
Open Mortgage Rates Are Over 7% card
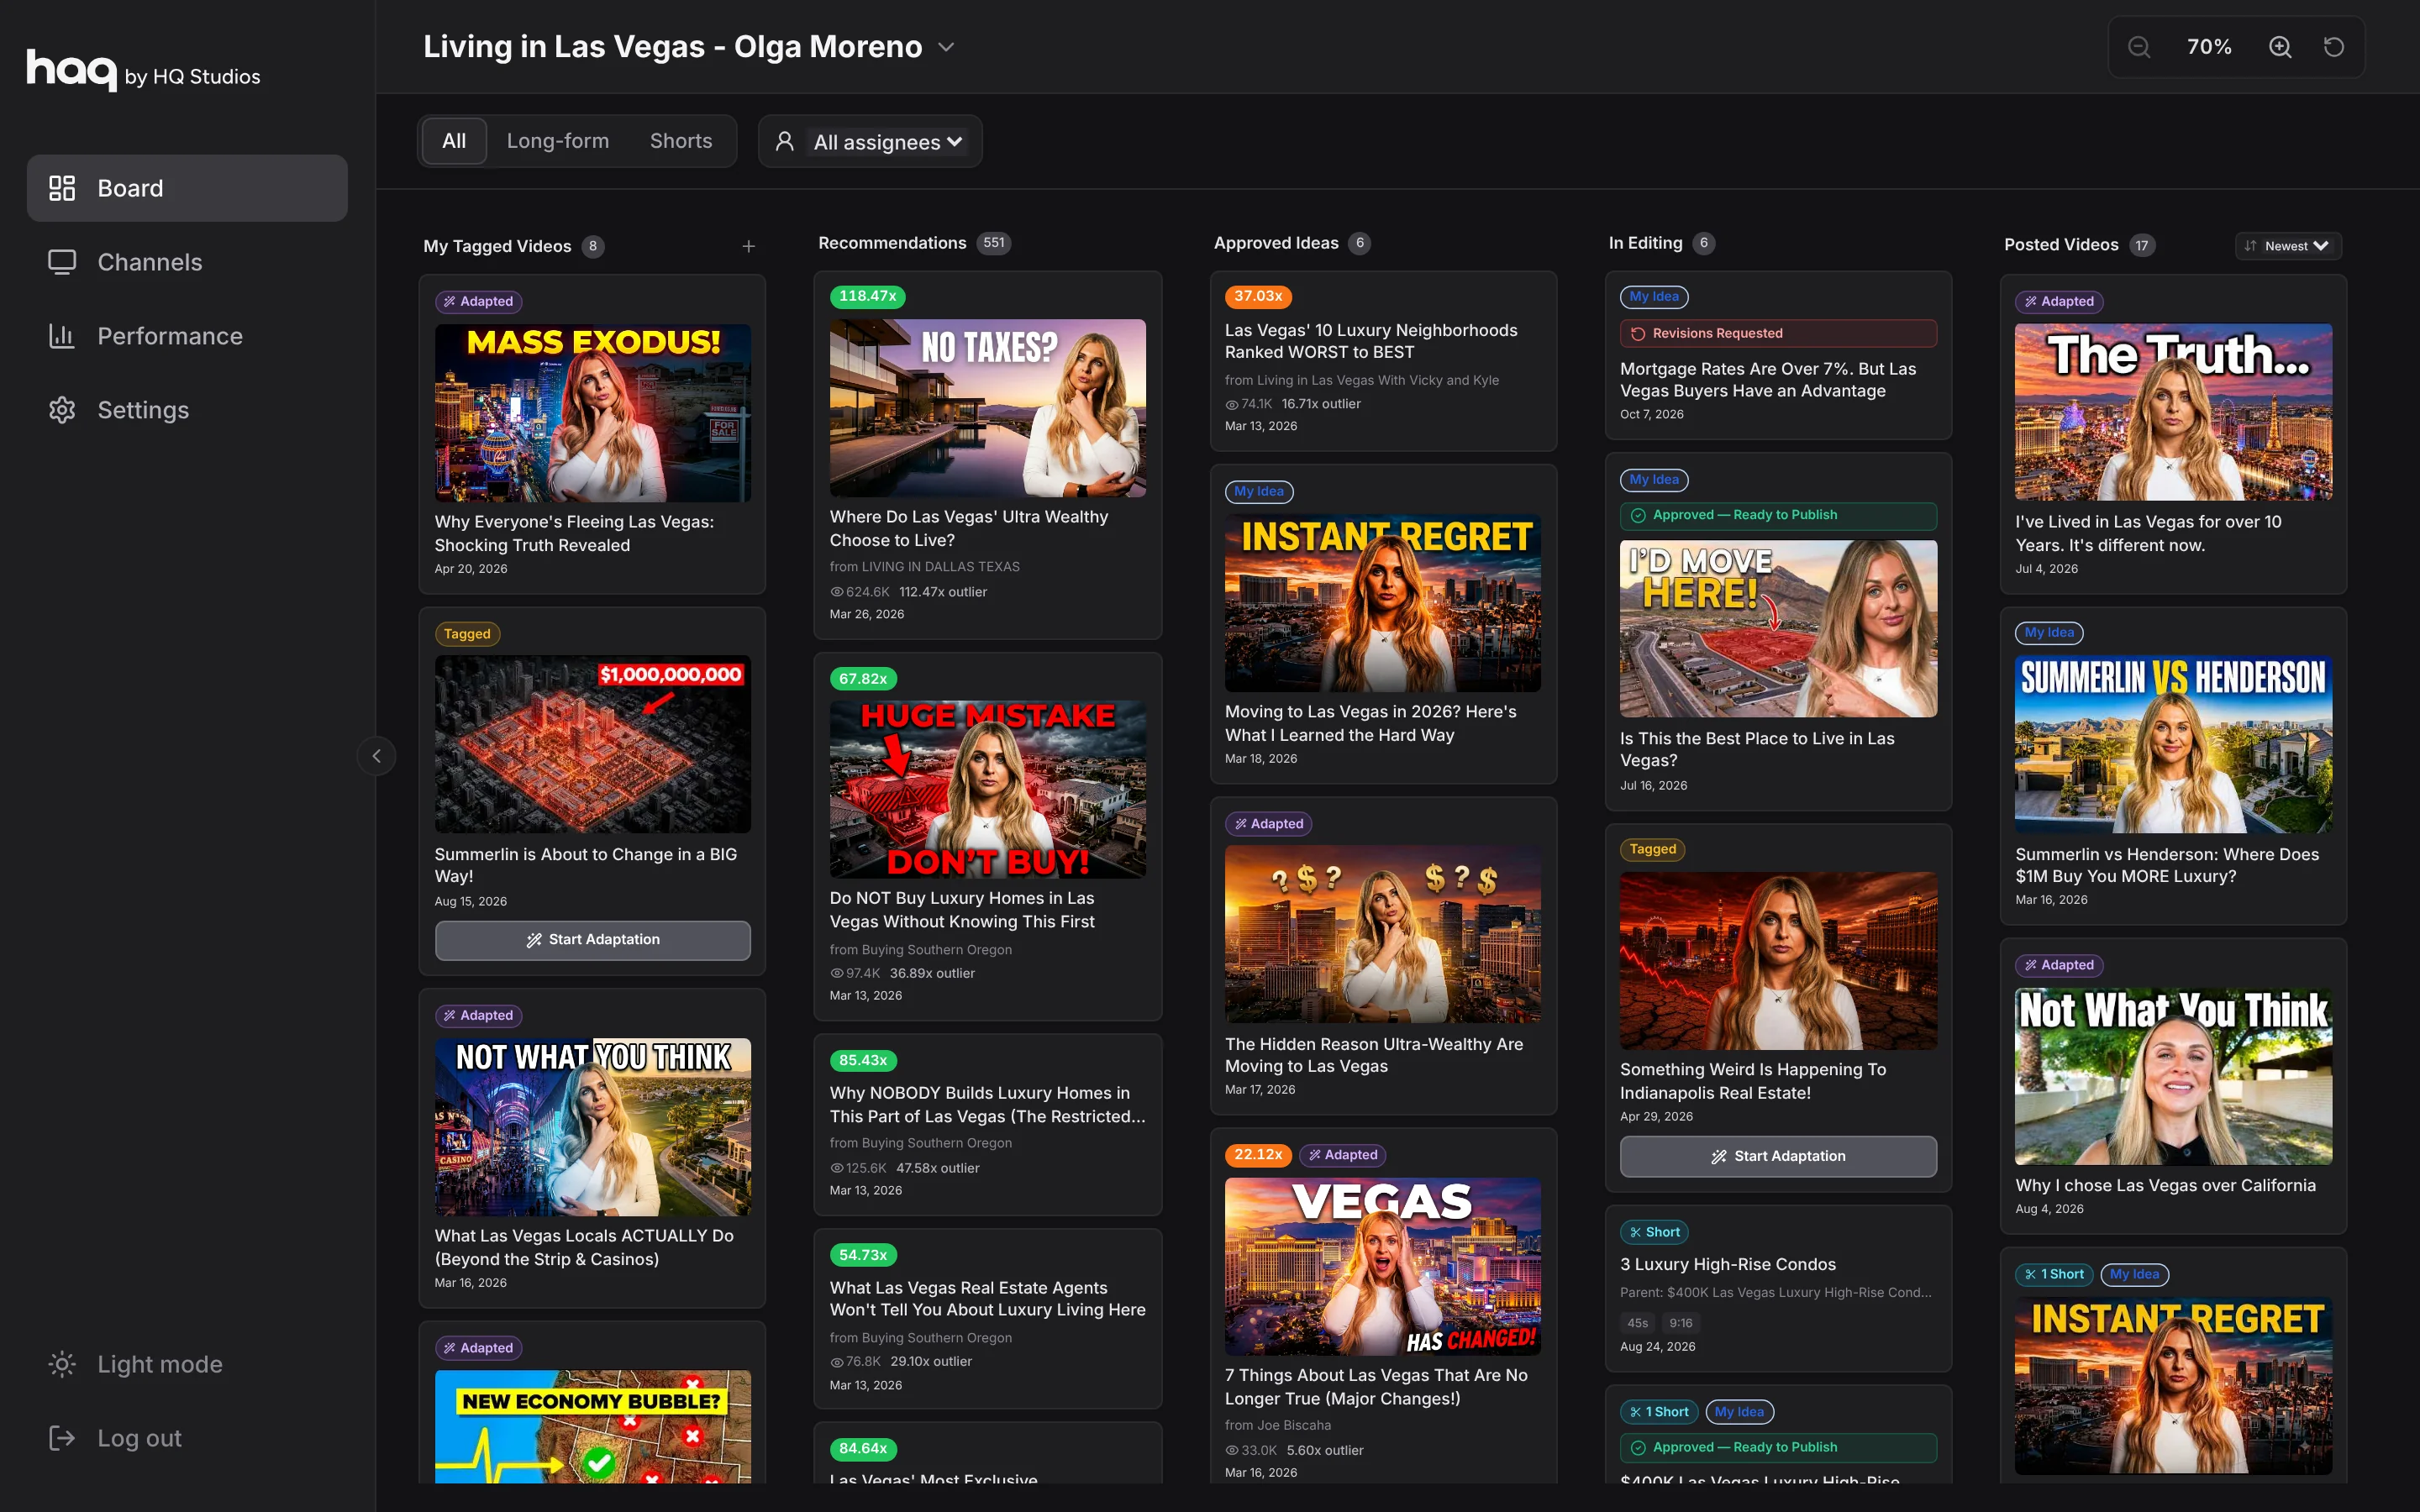pyautogui.click(x=1778, y=355)
